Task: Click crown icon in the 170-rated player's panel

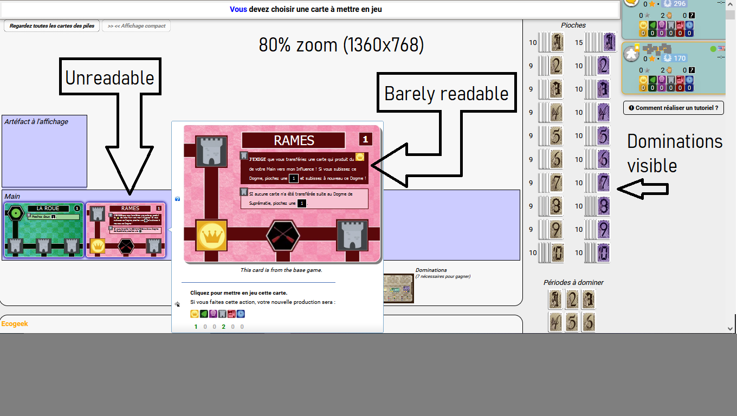Action: click(643, 80)
